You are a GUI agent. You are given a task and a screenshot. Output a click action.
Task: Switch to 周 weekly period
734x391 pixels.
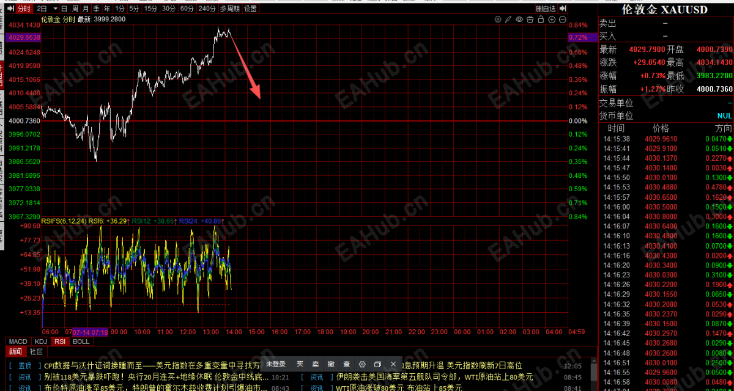75,9
